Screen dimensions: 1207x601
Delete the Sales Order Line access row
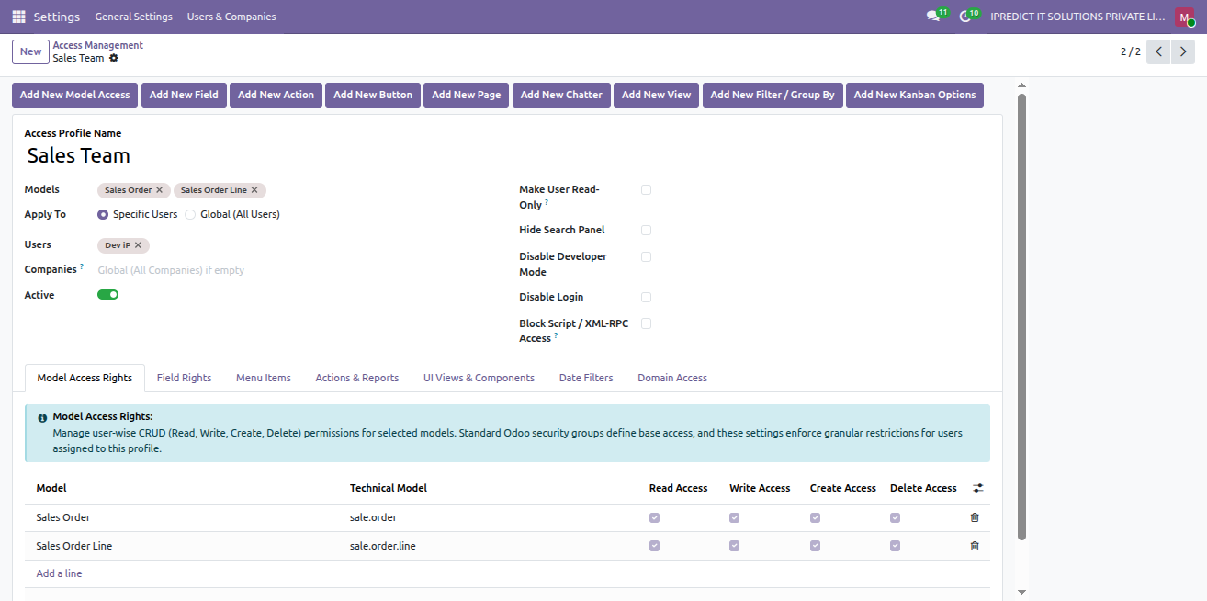975,546
